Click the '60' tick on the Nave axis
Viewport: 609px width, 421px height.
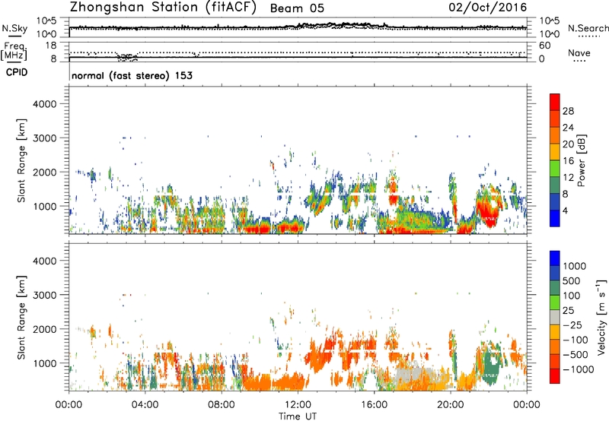545,46
